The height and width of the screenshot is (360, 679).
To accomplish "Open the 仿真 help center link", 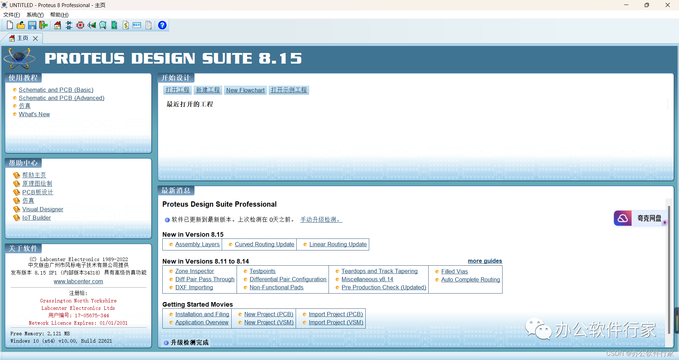I will point(28,201).
